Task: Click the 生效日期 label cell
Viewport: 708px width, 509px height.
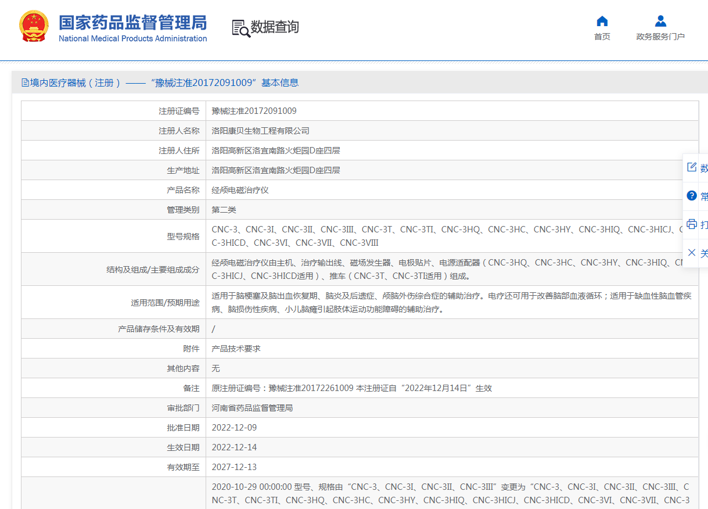Action: point(114,447)
